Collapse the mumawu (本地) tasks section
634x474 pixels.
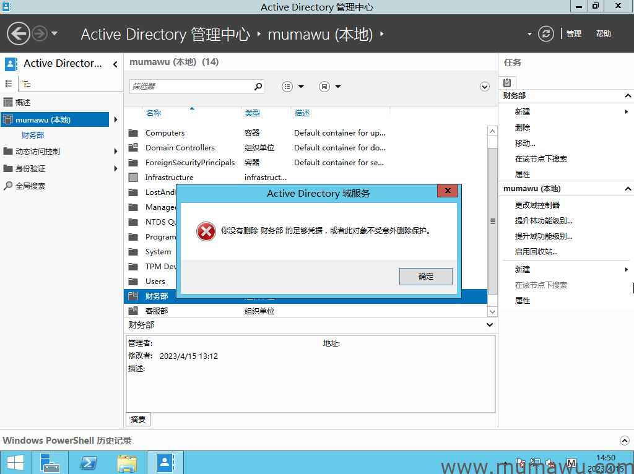click(628, 189)
